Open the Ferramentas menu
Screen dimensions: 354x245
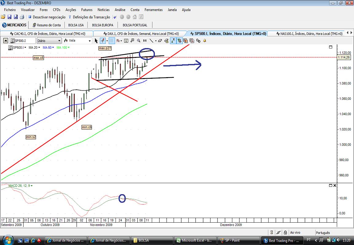pos(154,10)
